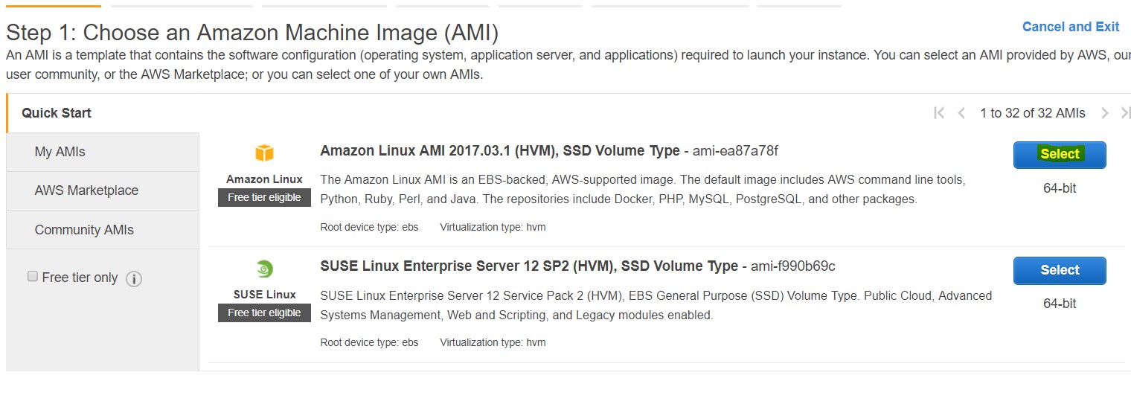Viewport: 1131px width, 407px height.
Task: Click the Cancel and Exit link
Action: tap(1071, 27)
